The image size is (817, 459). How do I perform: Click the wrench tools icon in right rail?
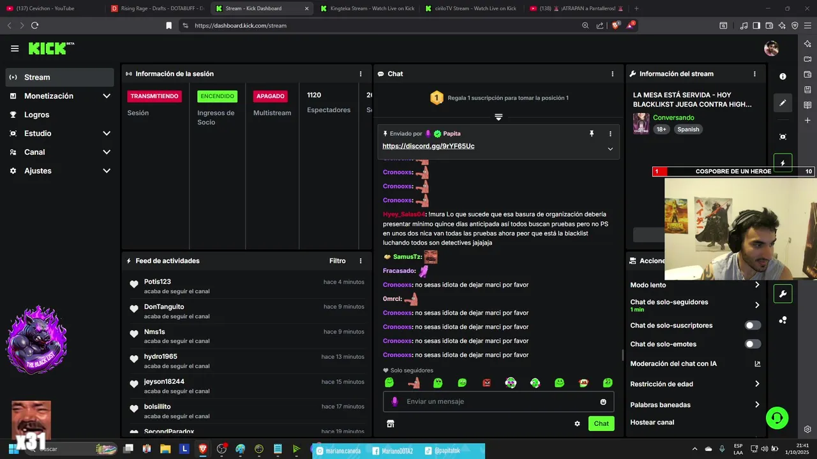click(x=783, y=294)
